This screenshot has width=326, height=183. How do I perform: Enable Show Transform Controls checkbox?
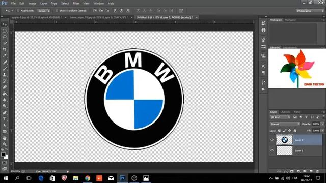[57, 11]
